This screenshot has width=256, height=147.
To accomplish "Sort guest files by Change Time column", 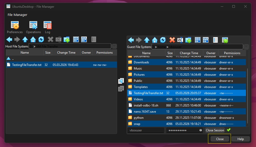I will pyautogui.click(x=189, y=53).
